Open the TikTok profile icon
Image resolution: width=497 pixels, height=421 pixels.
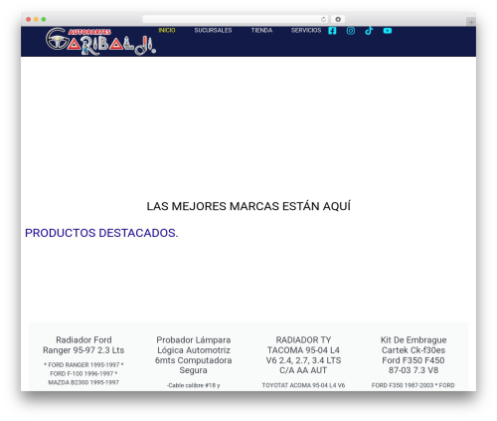coord(369,31)
